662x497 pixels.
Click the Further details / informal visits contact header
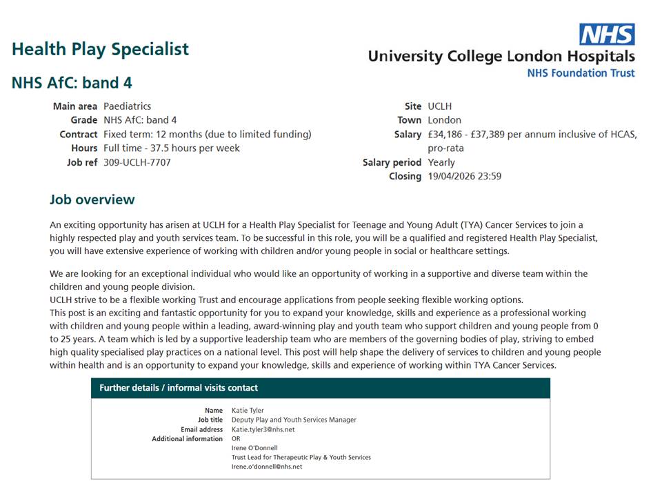click(x=179, y=388)
